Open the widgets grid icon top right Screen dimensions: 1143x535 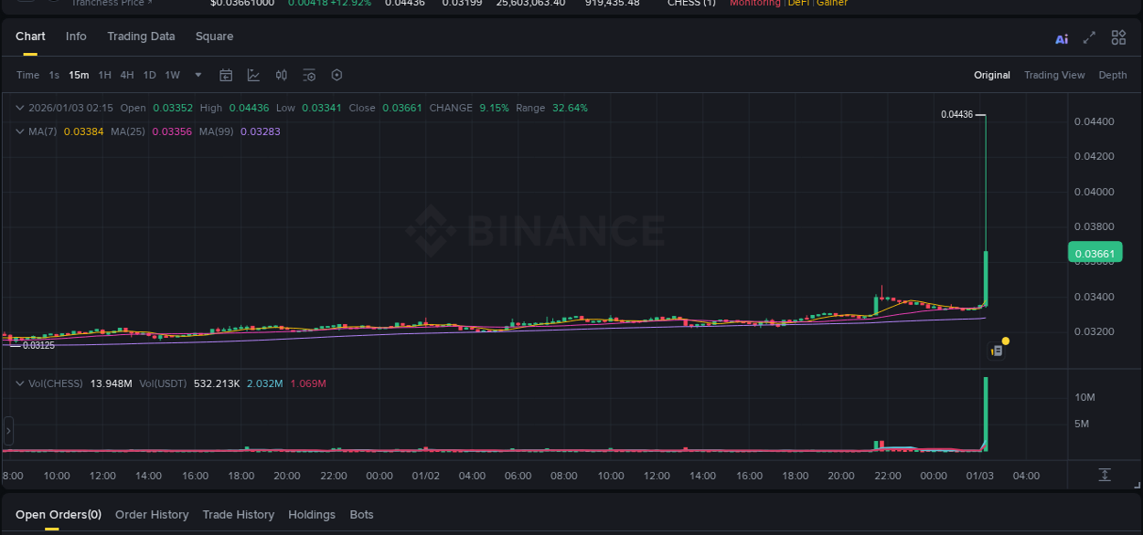[x=1117, y=38]
